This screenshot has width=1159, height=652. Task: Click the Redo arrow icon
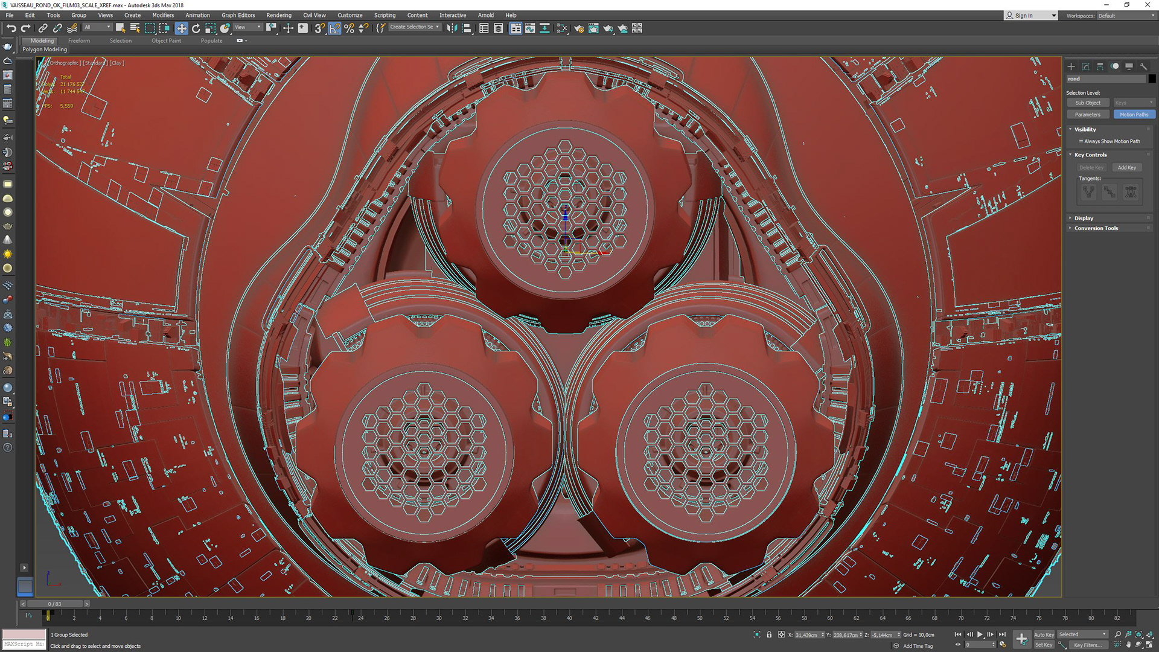[25, 28]
